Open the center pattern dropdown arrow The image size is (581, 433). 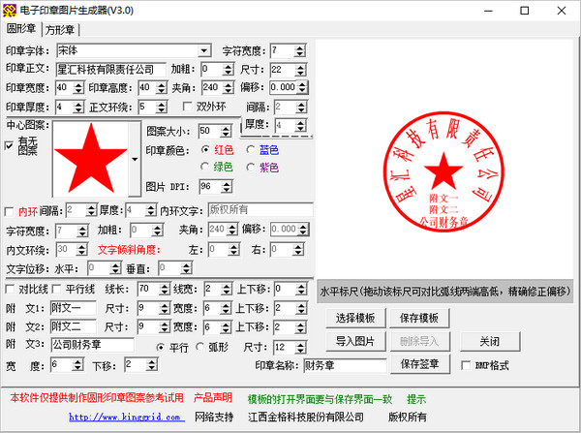pyautogui.click(x=134, y=157)
